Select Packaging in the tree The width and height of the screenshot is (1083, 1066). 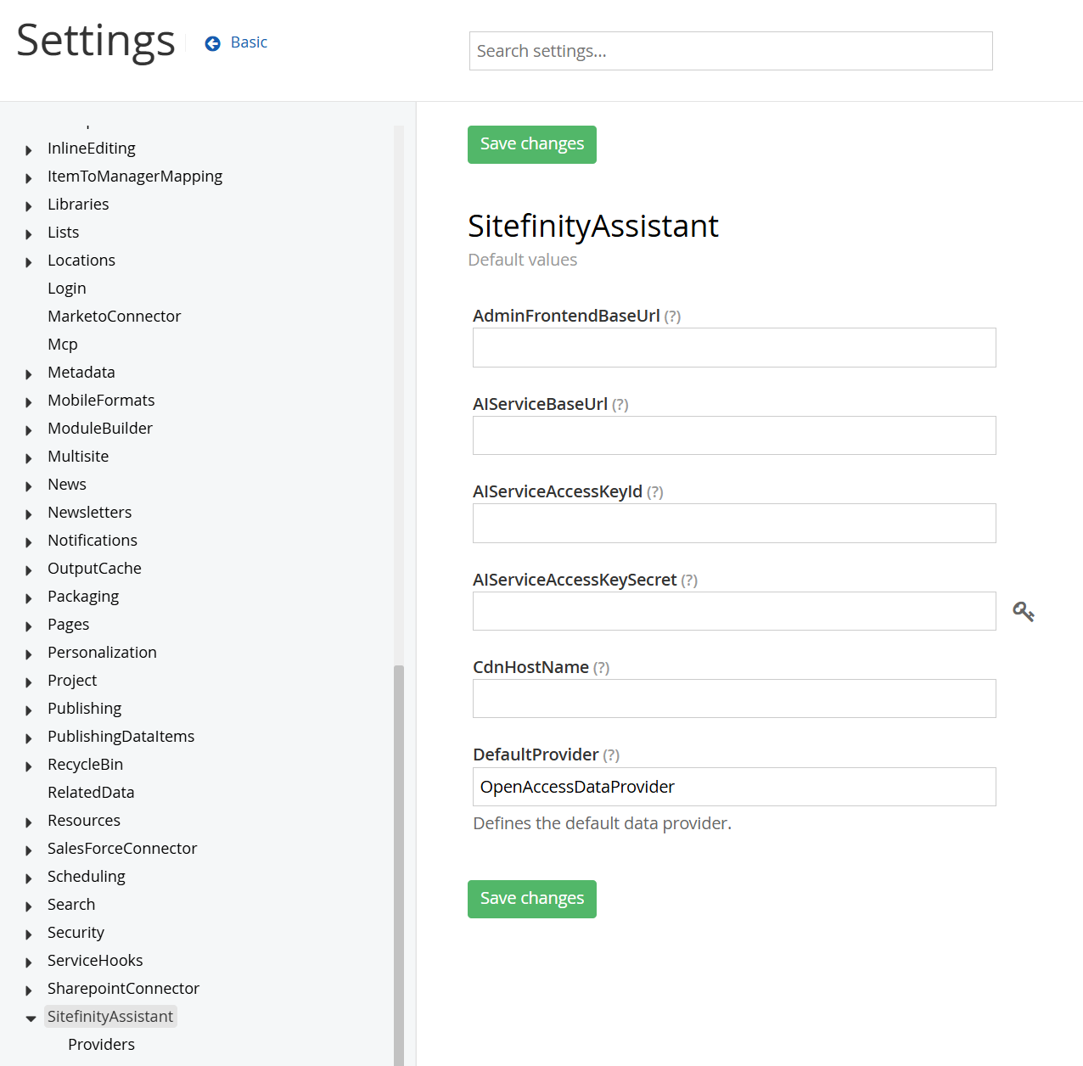click(x=83, y=597)
